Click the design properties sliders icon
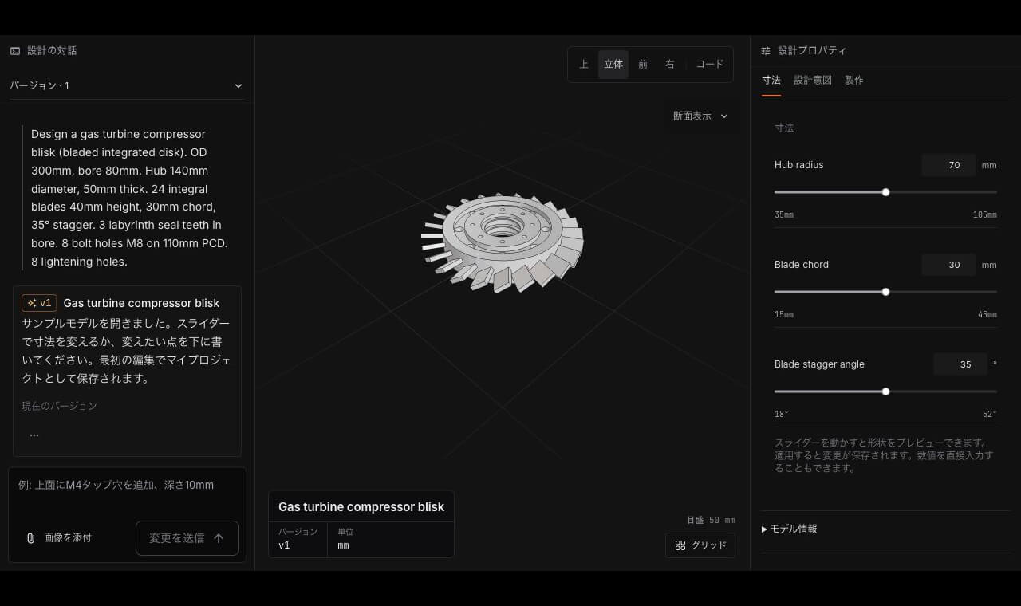 (x=766, y=50)
